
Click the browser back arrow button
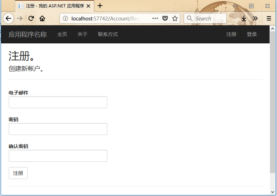point(8,19)
